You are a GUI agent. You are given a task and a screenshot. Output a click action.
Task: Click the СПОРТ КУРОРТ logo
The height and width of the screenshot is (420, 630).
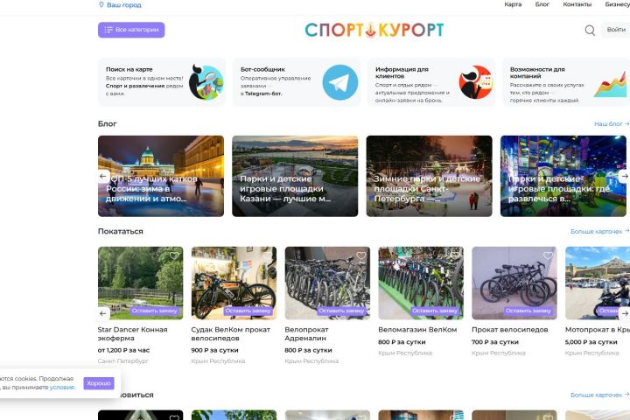(x=374, y=30)
